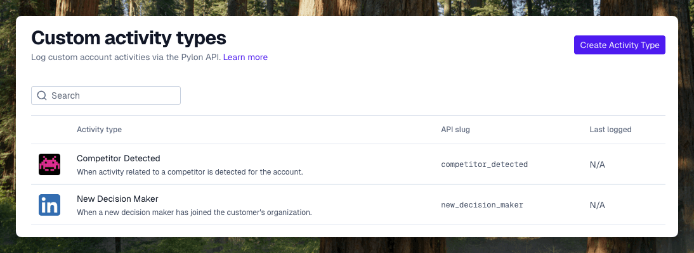694x253 pixels.
Task: Click the Activity type column header
Action: point(99,130)
